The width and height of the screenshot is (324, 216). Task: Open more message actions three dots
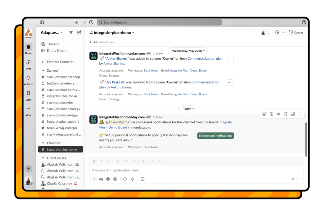[300, 114]
